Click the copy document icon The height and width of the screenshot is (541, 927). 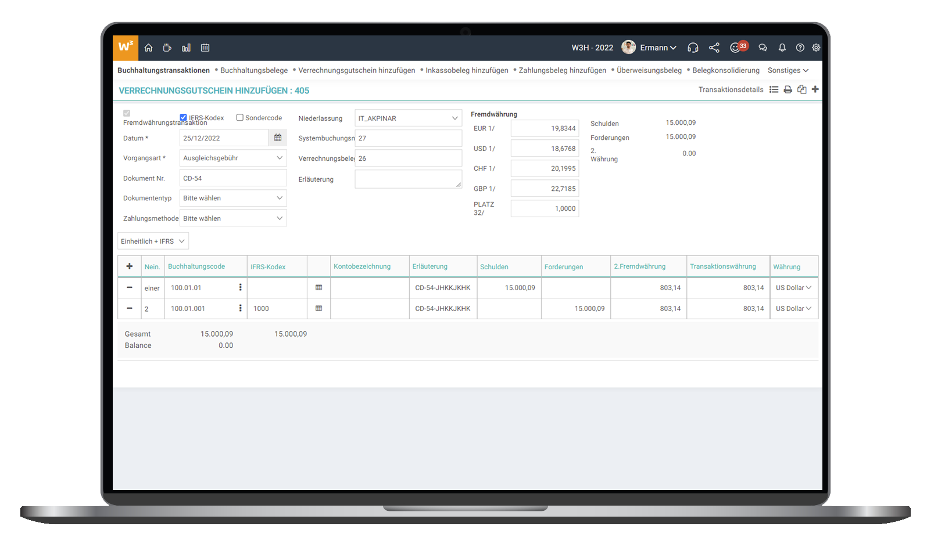(x=801, y=89)
